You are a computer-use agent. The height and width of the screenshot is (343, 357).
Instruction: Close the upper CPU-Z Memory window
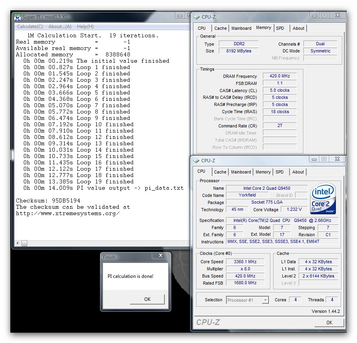[338, 15]
